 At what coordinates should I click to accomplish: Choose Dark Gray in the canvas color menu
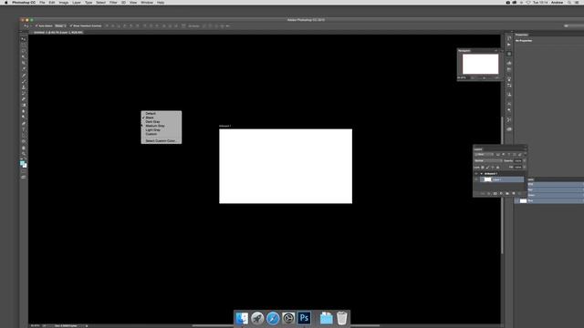coord(162,121)
